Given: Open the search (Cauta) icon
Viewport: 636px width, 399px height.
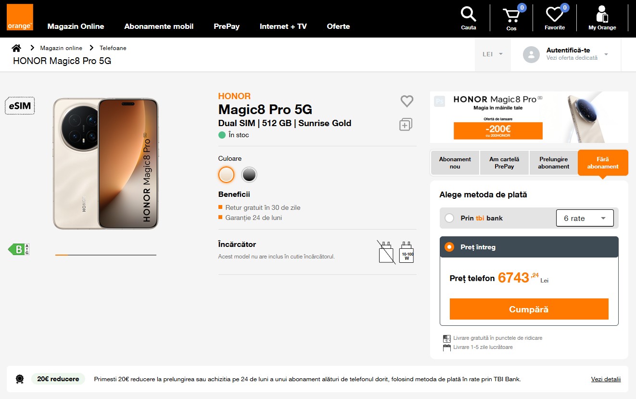Looking at the screenshot, I should [x=468, y=18].
